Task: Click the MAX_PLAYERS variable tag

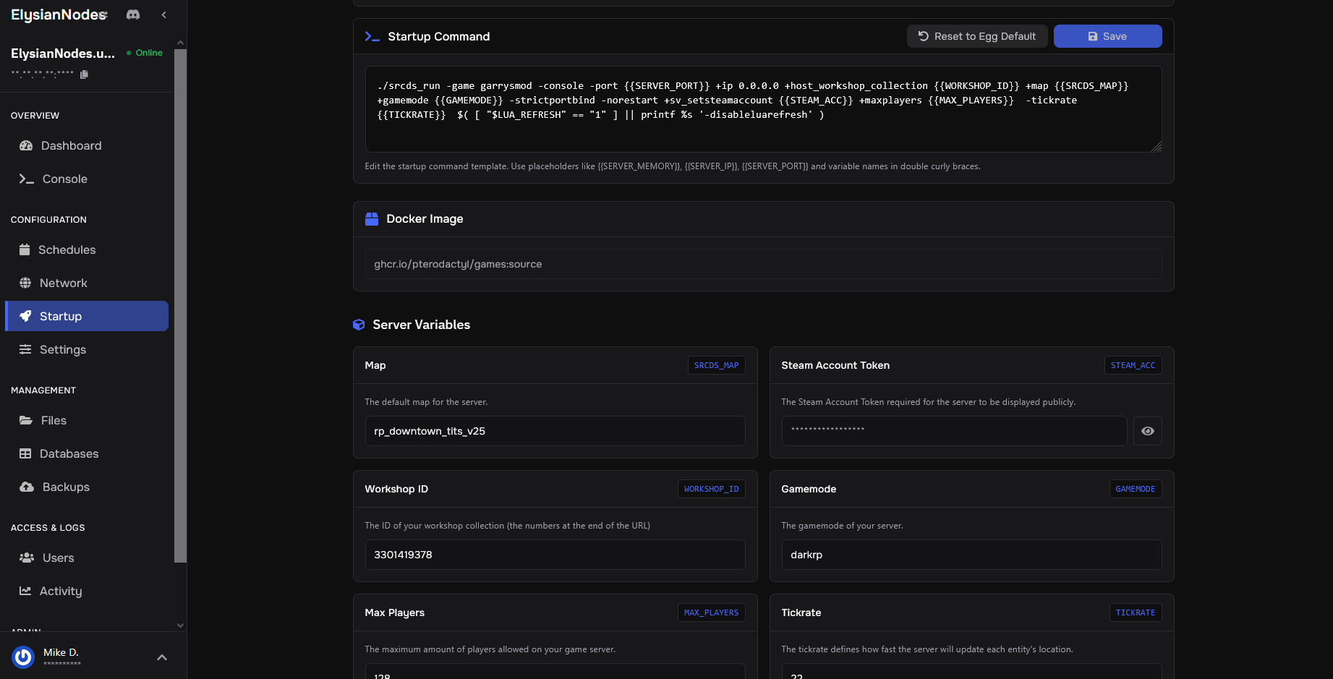Action: [711, 612]
